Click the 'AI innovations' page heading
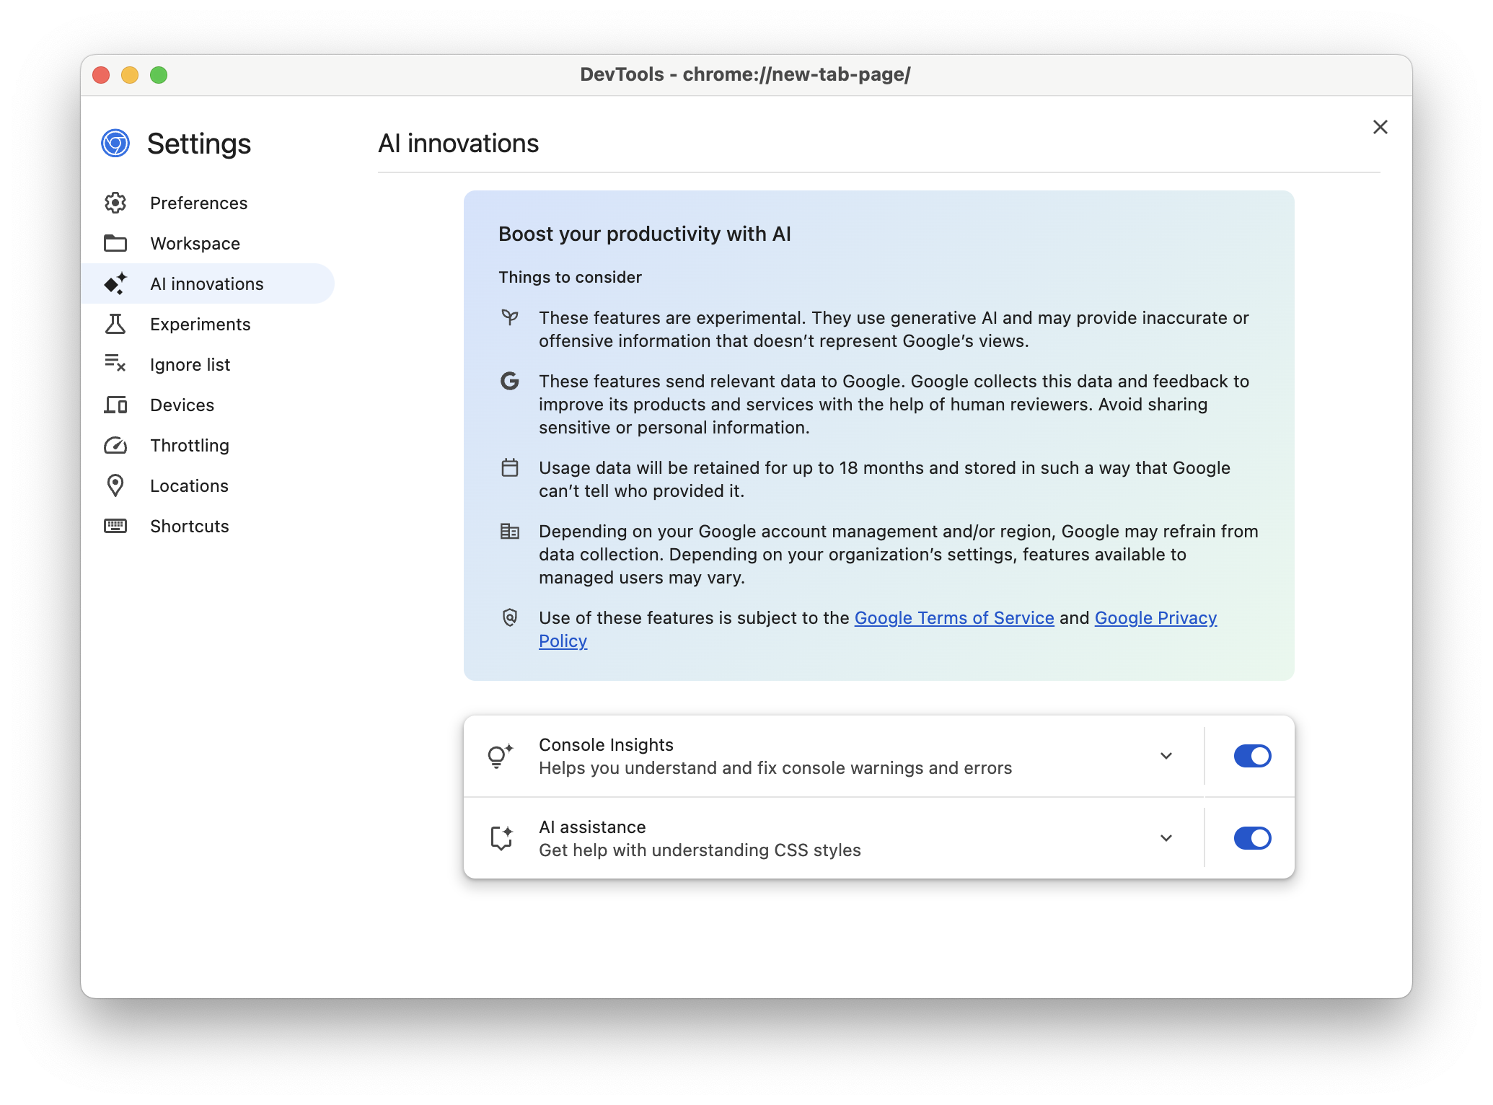 pyautogui.click(x=459, y=144)
